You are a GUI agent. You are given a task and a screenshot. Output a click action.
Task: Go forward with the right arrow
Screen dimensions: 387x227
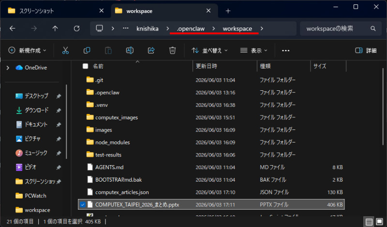point(34,28)
